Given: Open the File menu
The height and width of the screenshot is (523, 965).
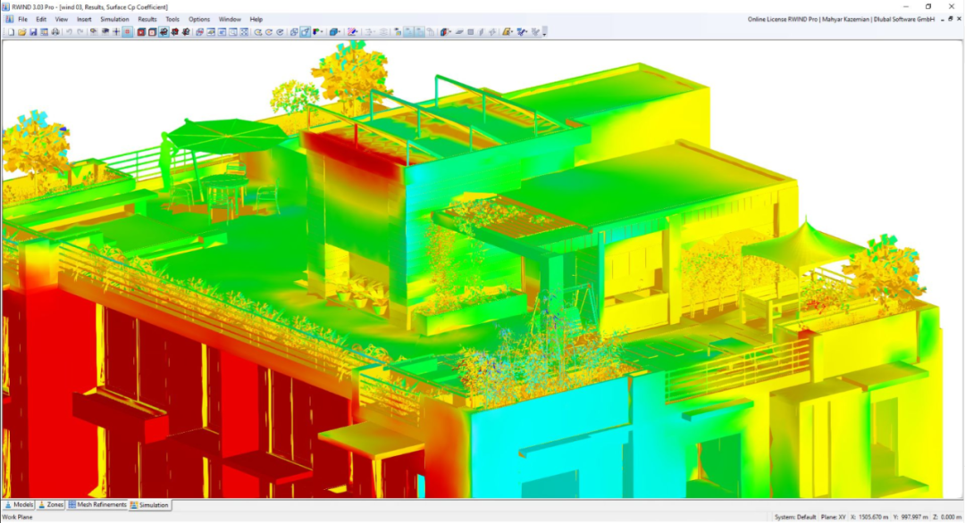Looking at the screenshot, I should coord(22,20).
